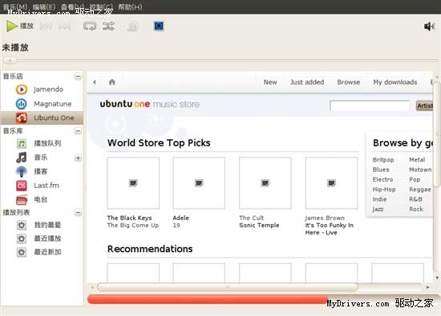Open the 最近新加 playlist gear icon
This screenshot has height=316, width=441.
coord(22,252)
